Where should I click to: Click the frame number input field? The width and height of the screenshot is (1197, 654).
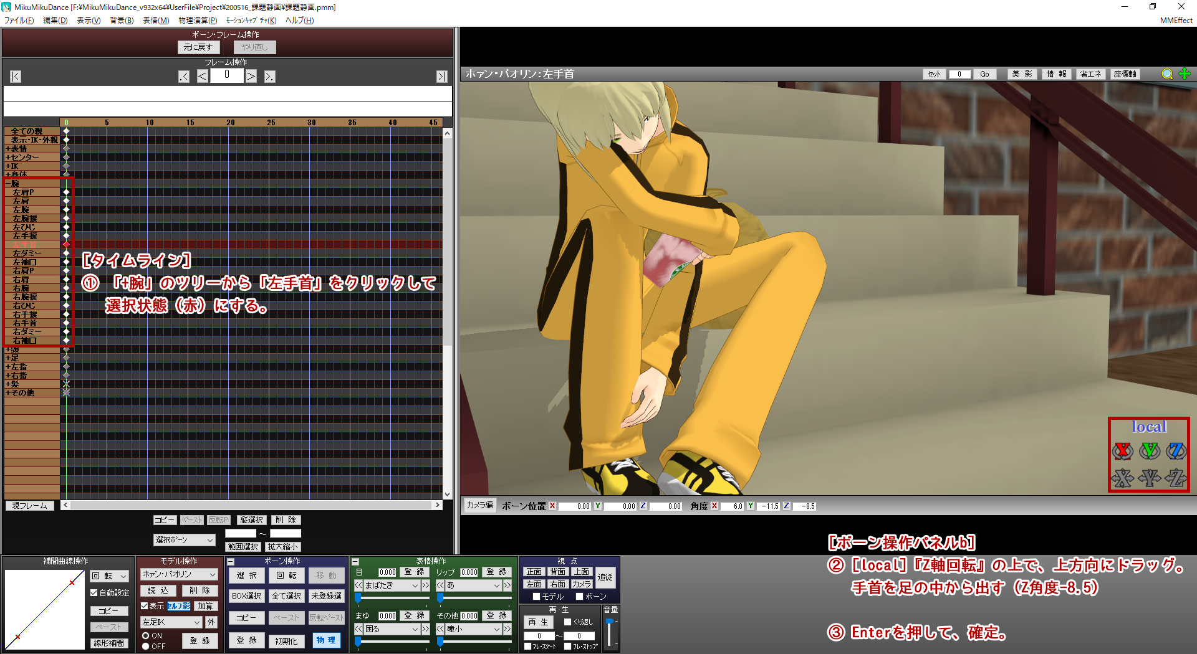[x=226, y=75]
